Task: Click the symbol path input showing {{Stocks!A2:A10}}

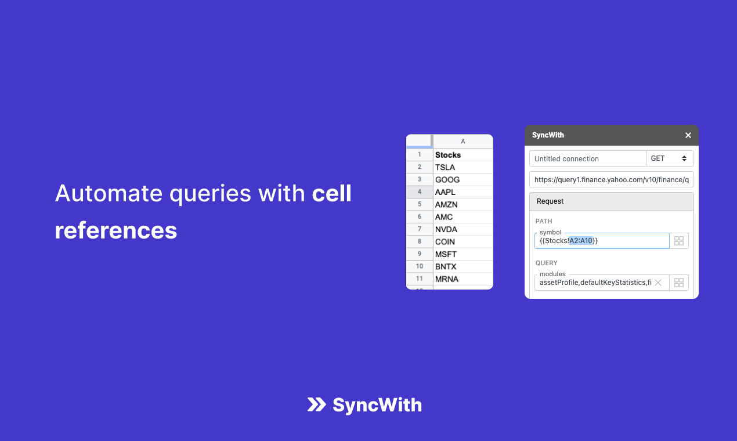Action: point(601,240)
